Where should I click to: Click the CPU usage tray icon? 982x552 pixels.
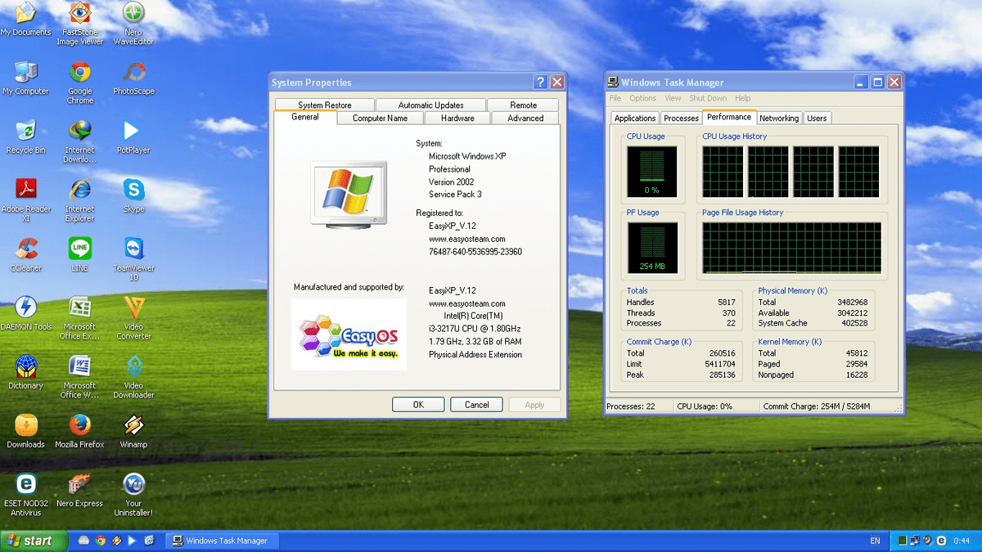(903, 541)
